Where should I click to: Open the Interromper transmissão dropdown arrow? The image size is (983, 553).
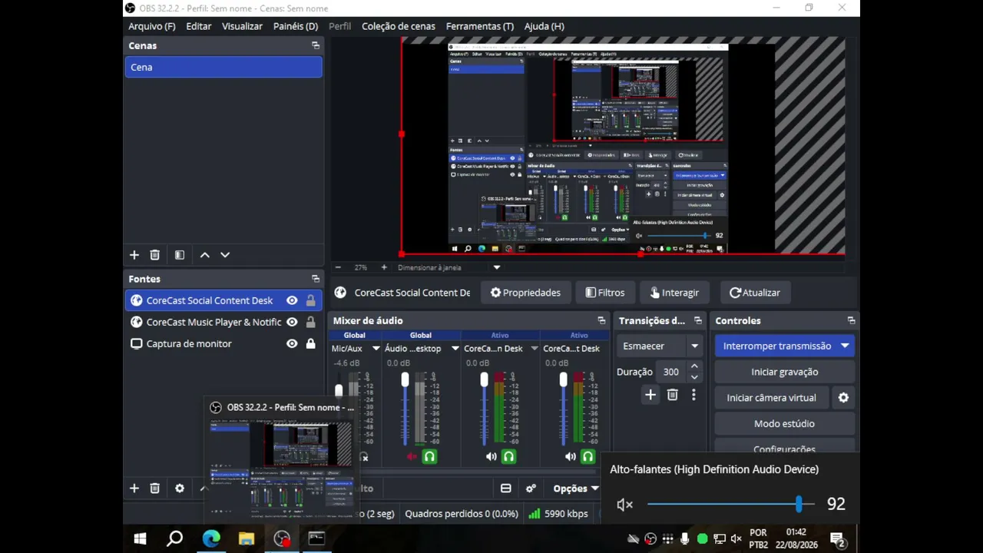pos(845,346)
